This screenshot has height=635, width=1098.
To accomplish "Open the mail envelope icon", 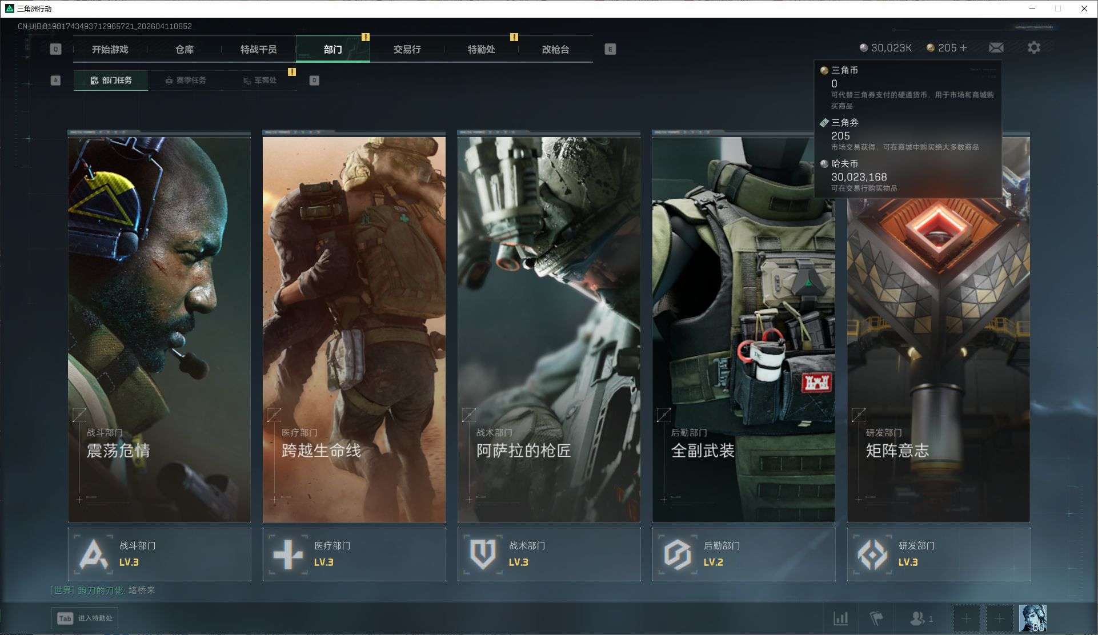I will tap(996, 48).
